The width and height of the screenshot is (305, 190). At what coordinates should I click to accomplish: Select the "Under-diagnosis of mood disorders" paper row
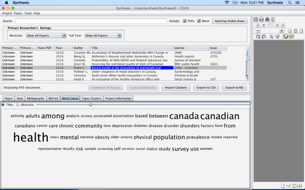point(114,72)
